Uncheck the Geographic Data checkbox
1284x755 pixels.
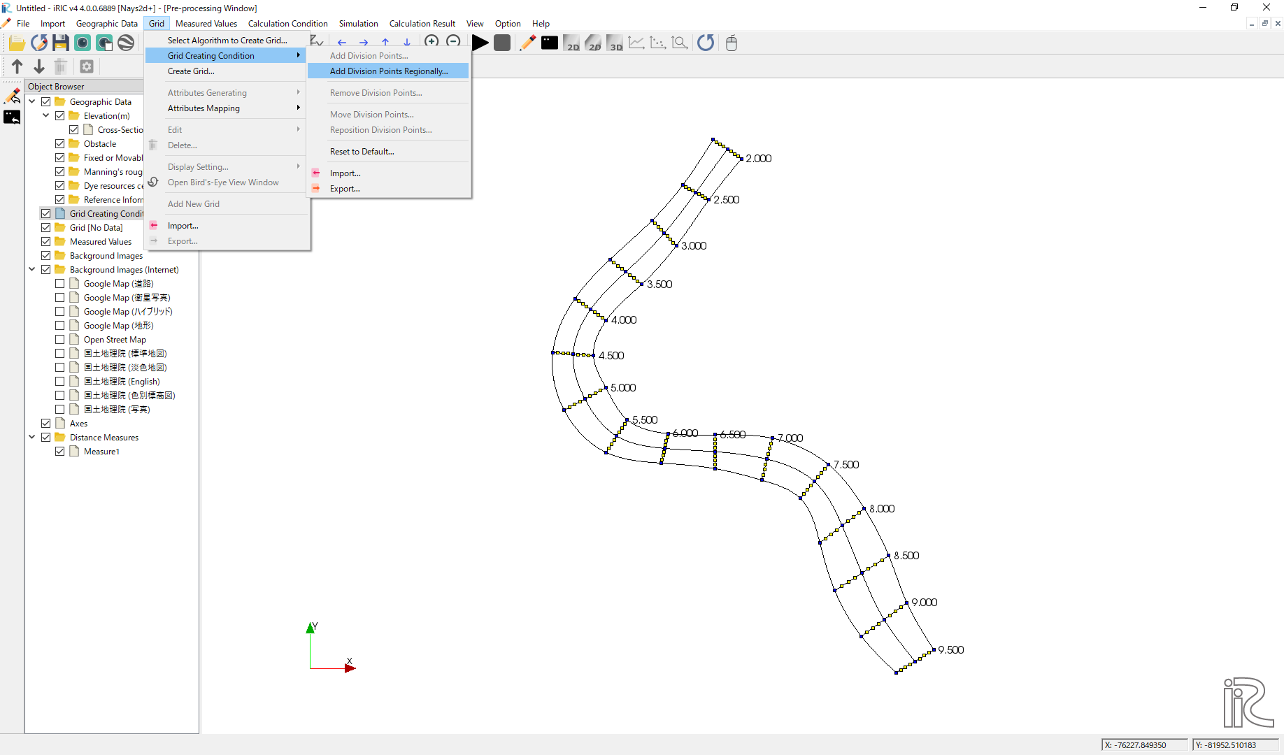tap(46, 102)
